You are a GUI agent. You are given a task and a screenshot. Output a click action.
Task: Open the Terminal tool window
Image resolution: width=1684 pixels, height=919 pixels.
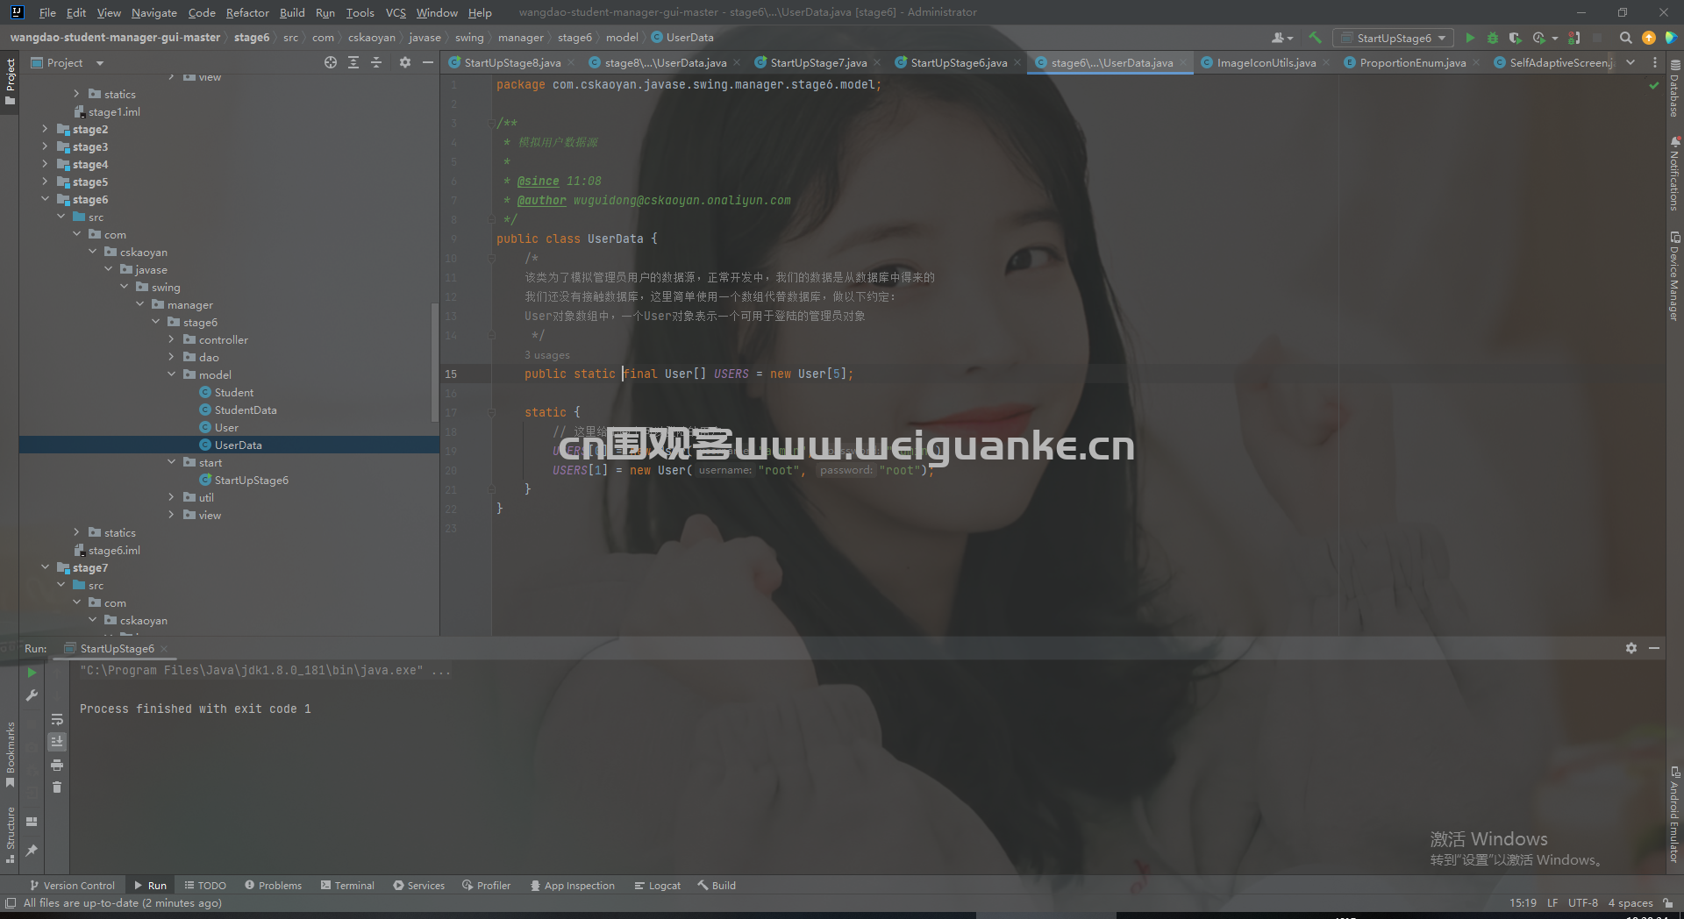point(347,886)
